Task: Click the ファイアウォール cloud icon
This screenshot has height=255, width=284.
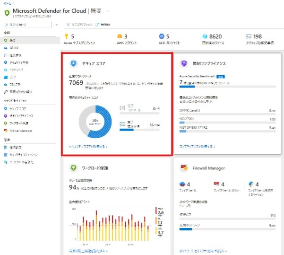Action: 182,184
